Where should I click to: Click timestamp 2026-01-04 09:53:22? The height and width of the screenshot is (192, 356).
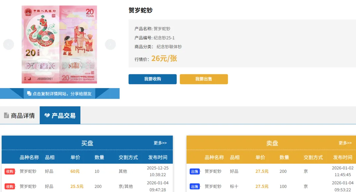coord(342,186)
